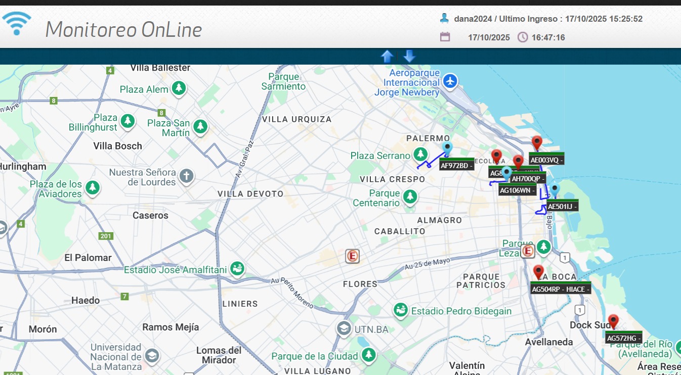Select the red pin above AG572HG
The image size is (681, 375).
pyautogui.click(x=613, y=320)
